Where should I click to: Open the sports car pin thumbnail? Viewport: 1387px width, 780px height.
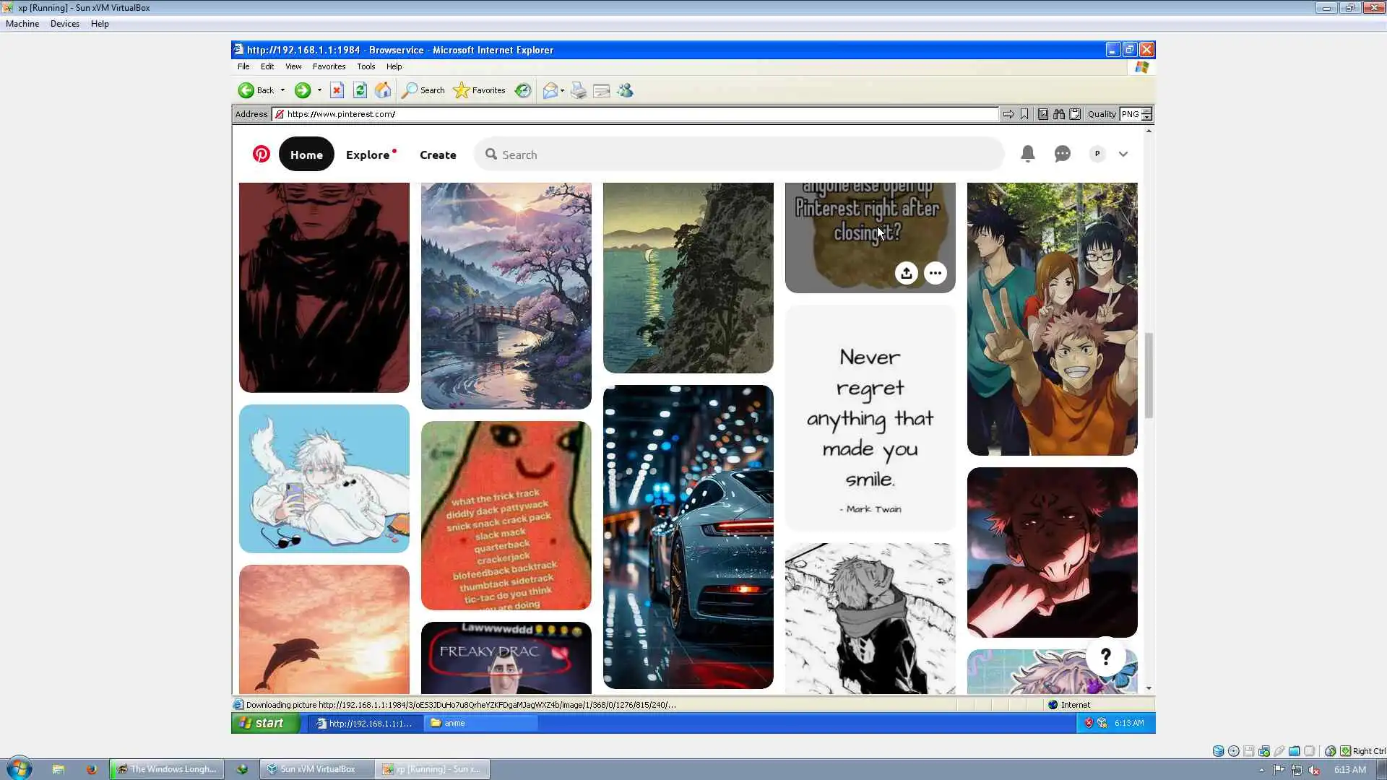coord(688,536)
